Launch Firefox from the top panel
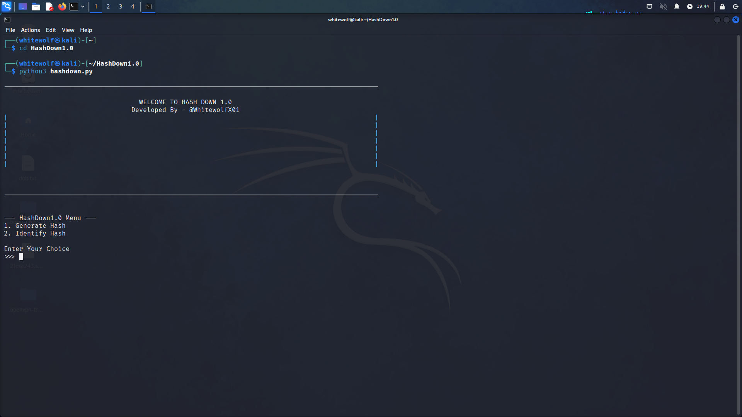This screenshot has width=742, height=417. pos(62,7)
